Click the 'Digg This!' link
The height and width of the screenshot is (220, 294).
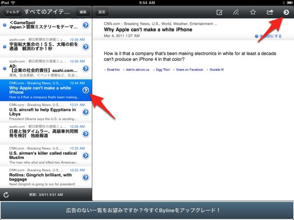(163, 70)
